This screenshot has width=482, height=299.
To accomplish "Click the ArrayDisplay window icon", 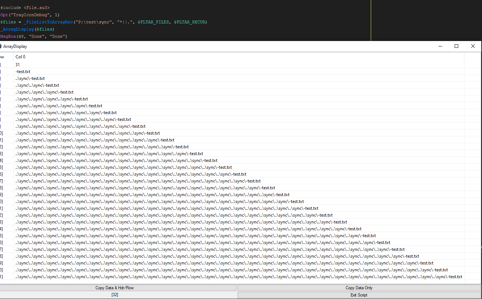I will (0, 46).
